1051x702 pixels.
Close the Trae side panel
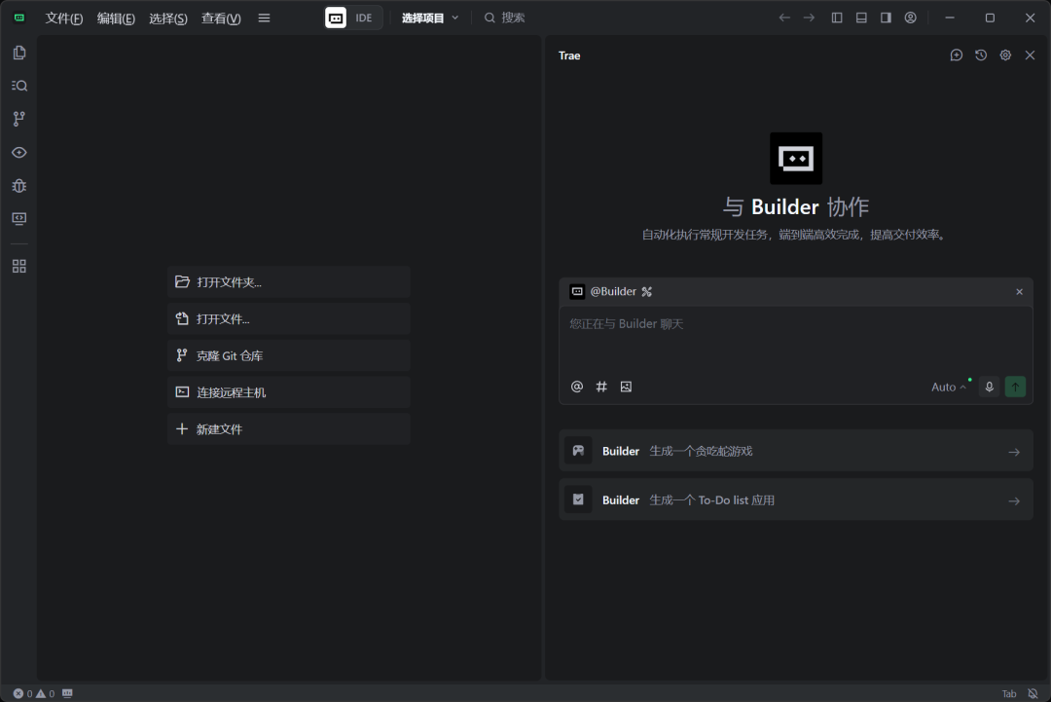1031,55
